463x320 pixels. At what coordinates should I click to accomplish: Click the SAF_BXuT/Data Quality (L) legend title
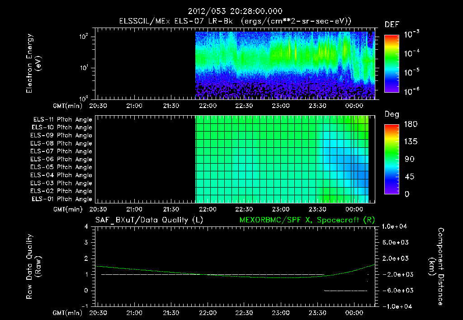point(149,220)
